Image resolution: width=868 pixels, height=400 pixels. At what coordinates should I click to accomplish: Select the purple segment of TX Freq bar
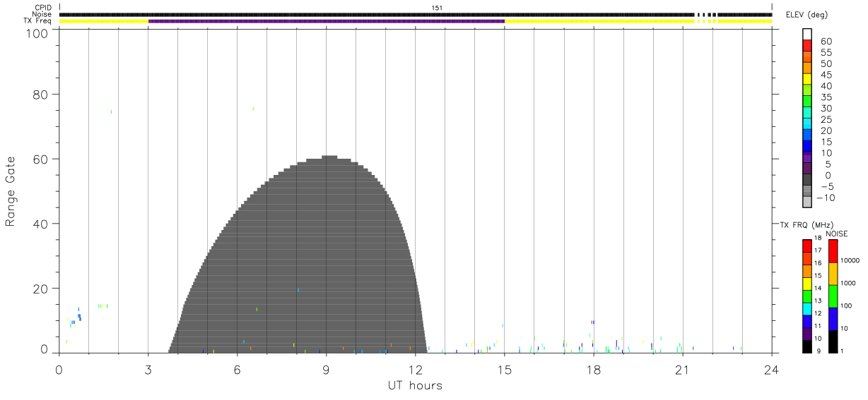pyautogui.click(x=327, y=21)
